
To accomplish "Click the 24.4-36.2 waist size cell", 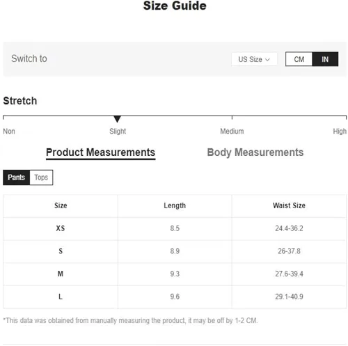I will [289, 228].
